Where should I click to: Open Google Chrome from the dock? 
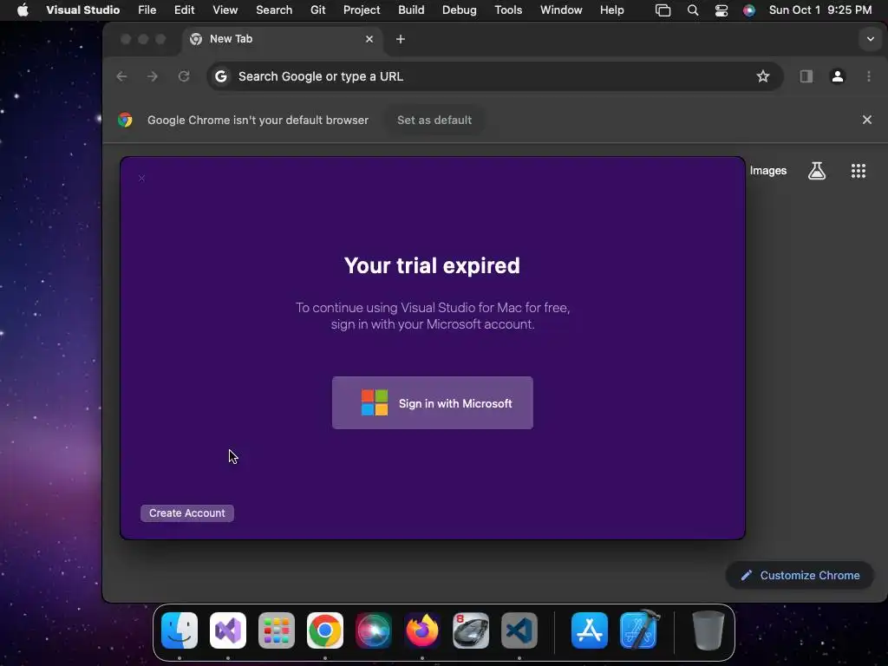click(x=325, y=630)
